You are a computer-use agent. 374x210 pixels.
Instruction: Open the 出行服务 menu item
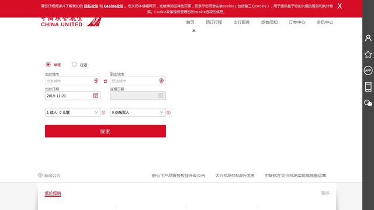[x=241, y=22]
